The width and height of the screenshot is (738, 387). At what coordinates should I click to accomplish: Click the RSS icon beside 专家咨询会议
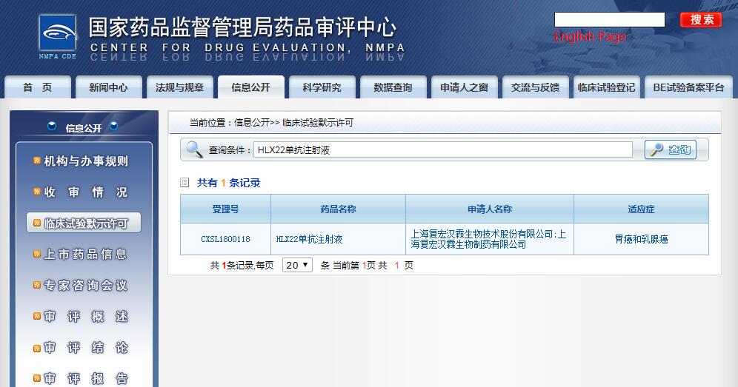[37, 286]
